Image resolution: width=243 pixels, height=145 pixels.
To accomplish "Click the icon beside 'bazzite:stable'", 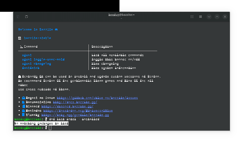I will point(20,38).
